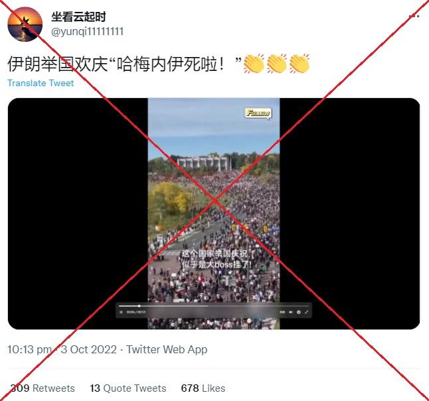Click the sunset profile avatar

click(25, 25)
